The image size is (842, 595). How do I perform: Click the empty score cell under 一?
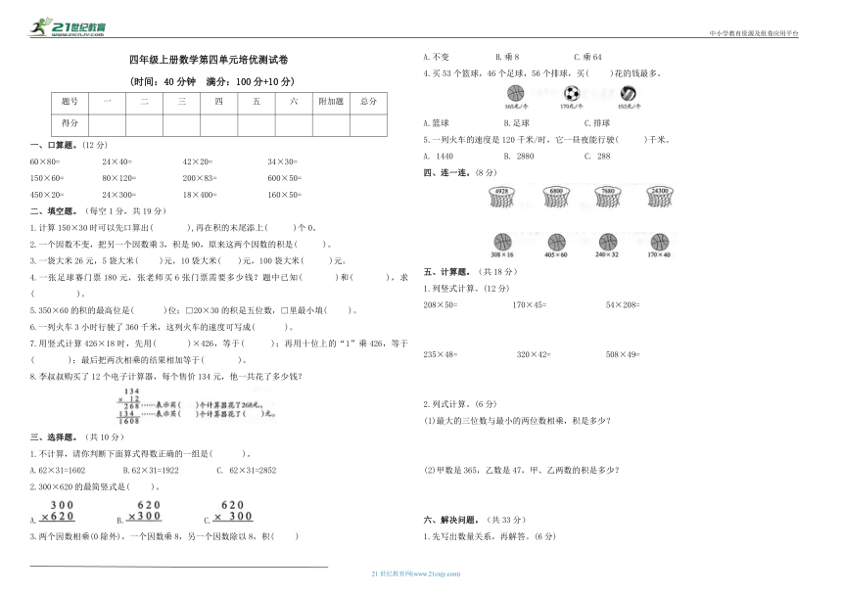pos(107,124)
